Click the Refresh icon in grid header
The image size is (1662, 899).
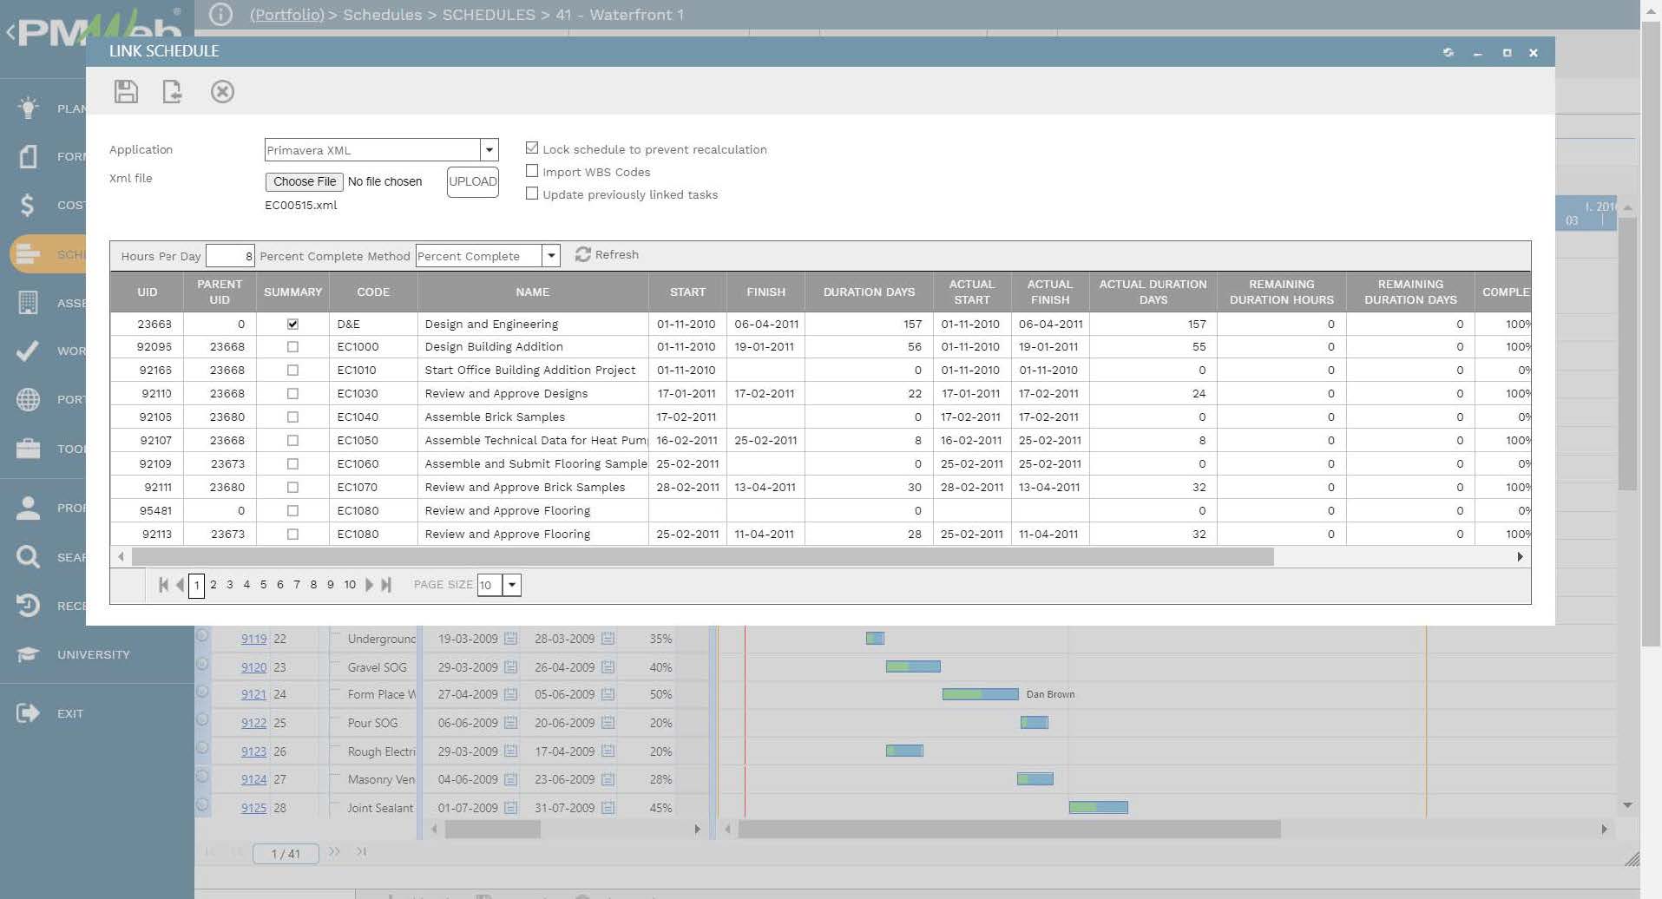[583, 254]
